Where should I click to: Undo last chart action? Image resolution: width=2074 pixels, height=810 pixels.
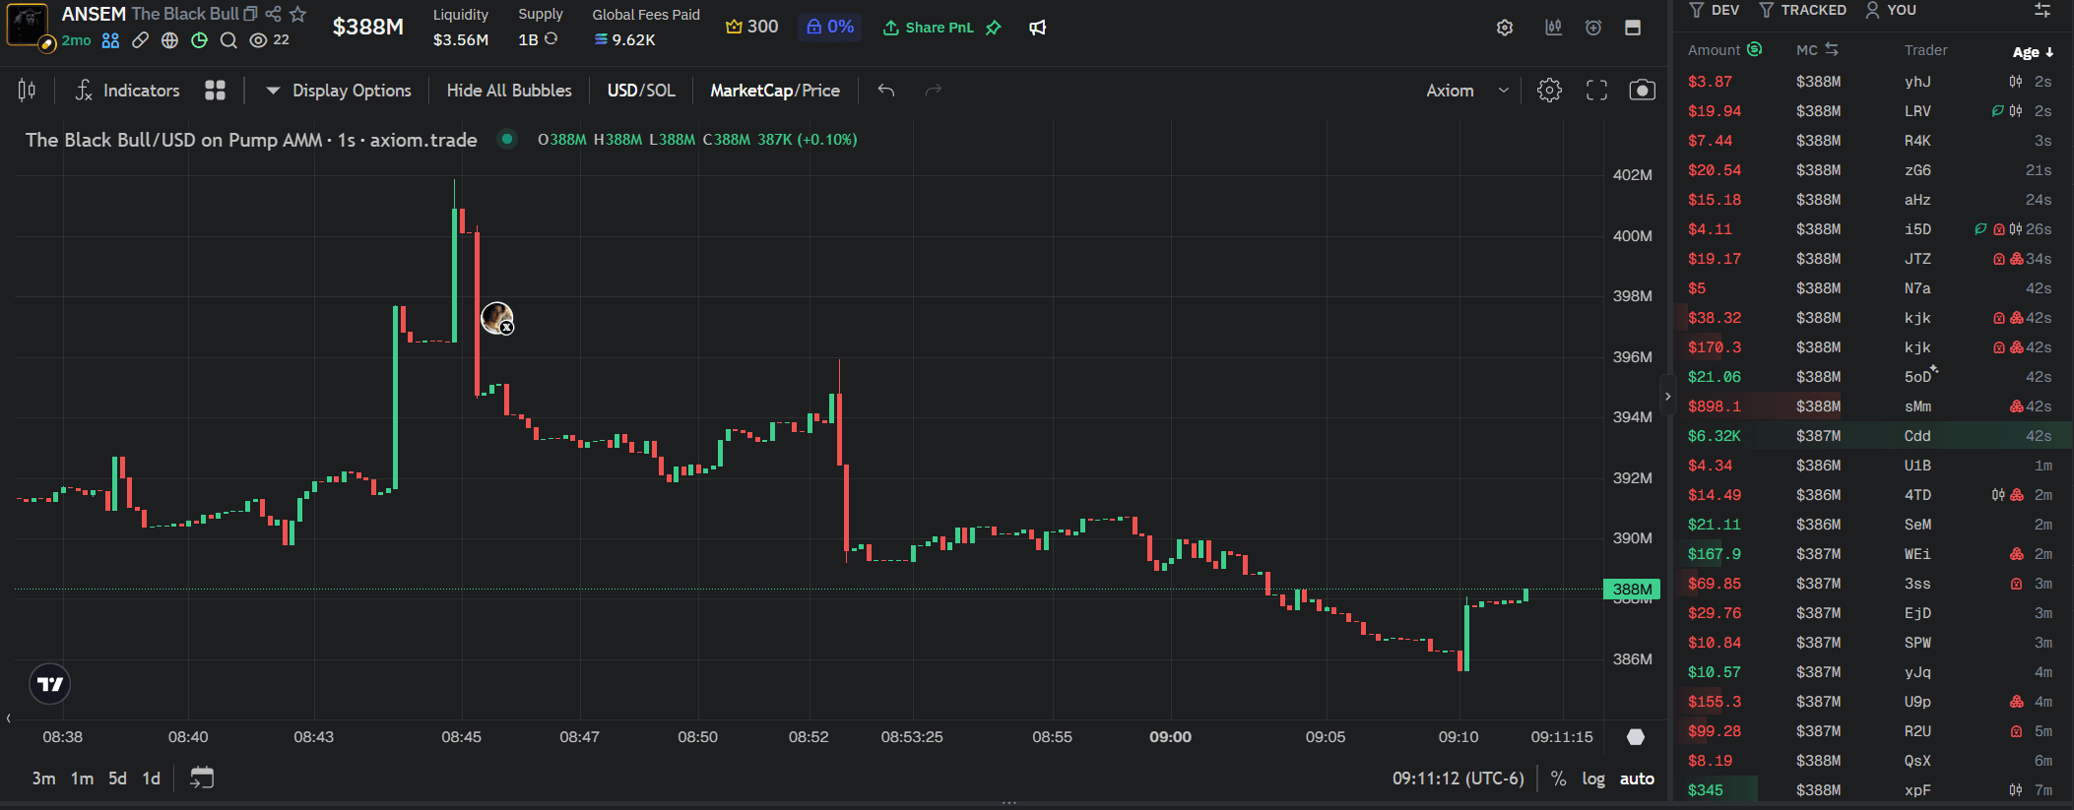(886, 91)
